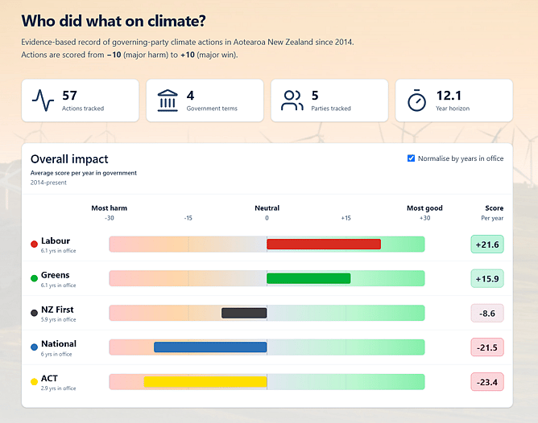
Task: Click the red Labour party dot
Action: point(34,244)
